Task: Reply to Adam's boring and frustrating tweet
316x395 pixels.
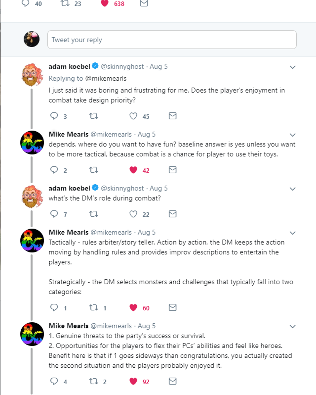Action: click(54, 116)
